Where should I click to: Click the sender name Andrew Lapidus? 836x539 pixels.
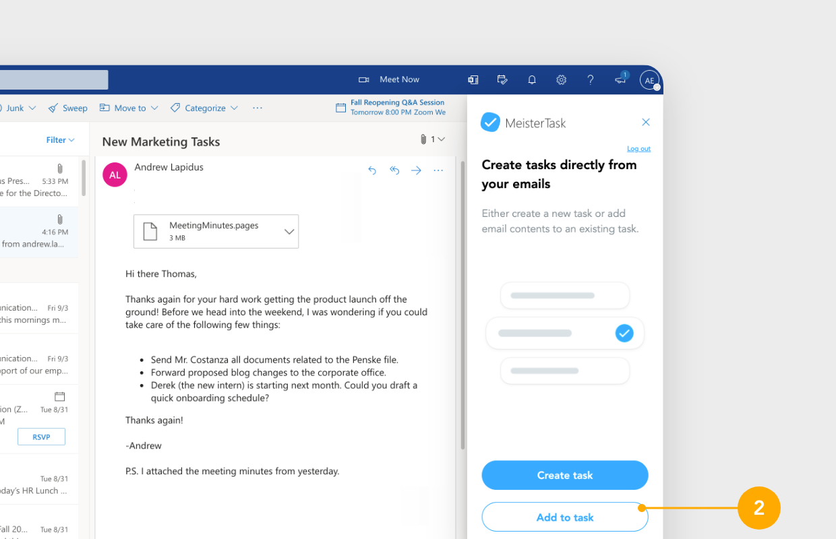coord(169,167)
